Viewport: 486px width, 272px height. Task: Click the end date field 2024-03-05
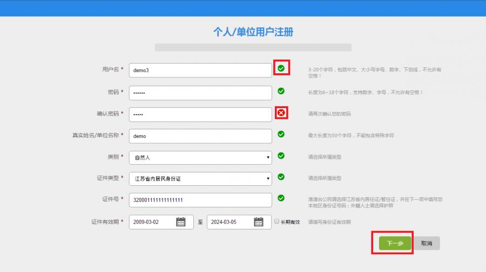point(239,222)
